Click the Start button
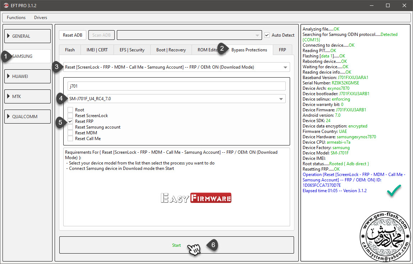Viewport: 413px width, 264px height. tap(176, 245)
